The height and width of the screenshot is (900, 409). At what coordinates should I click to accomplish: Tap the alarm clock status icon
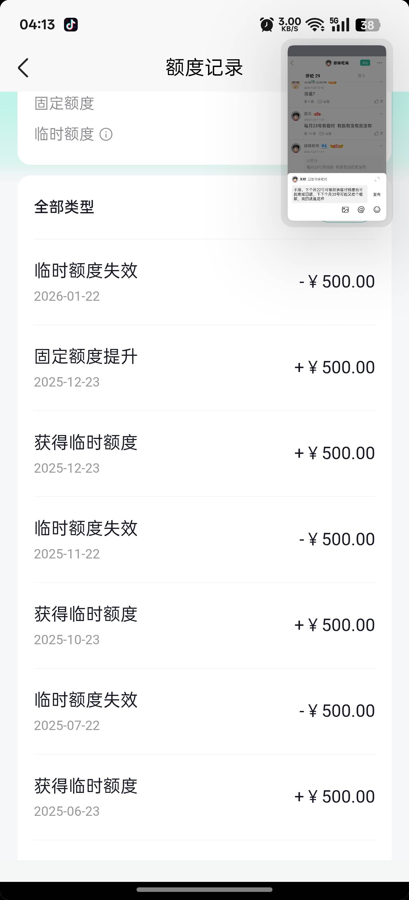267,25
